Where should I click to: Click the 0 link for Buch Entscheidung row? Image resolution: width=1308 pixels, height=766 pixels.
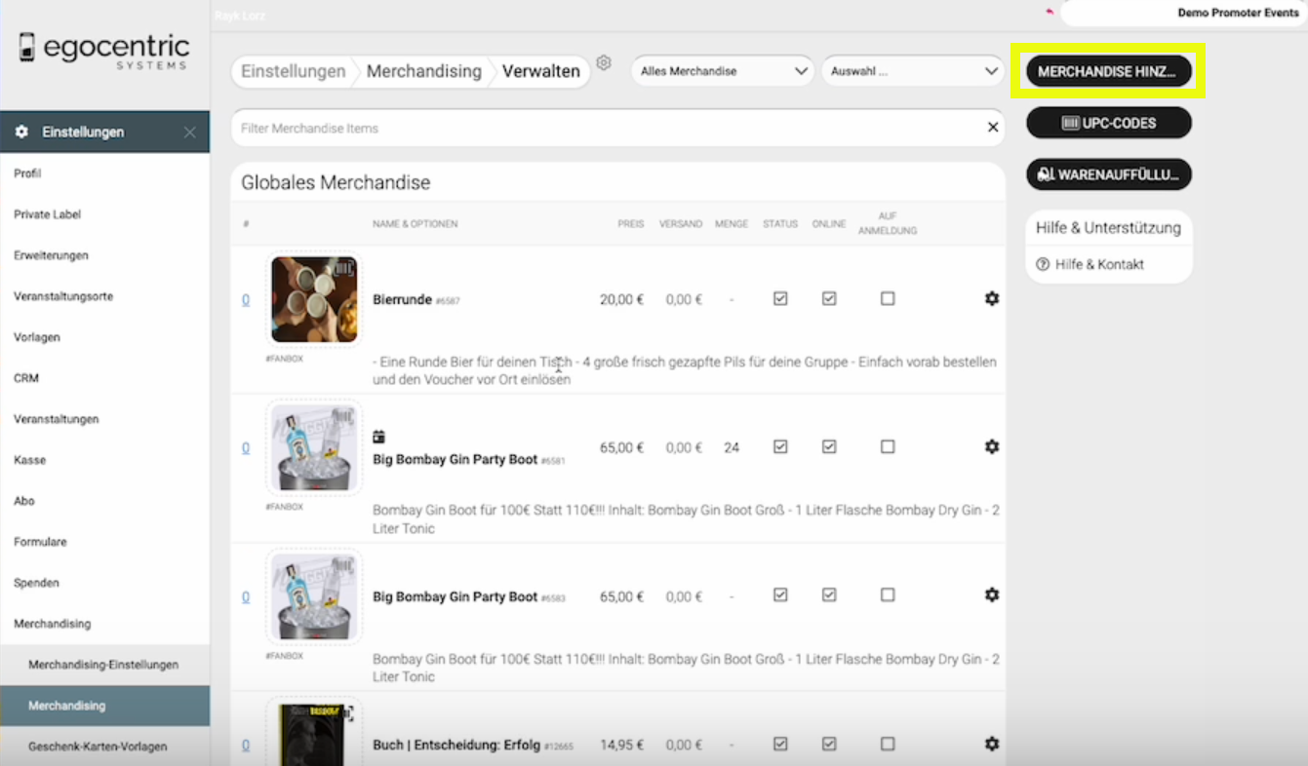(246, 745)
